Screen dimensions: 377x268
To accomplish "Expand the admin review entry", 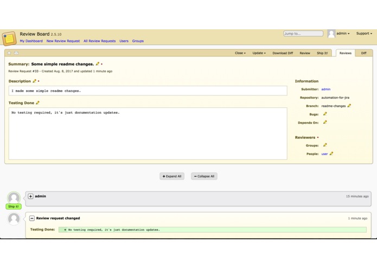I will [x=30, y=196].
